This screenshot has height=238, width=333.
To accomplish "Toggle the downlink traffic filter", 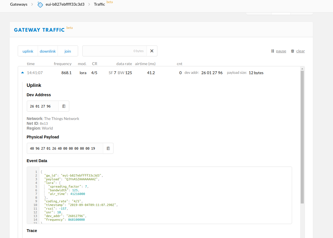I will 48,51.
